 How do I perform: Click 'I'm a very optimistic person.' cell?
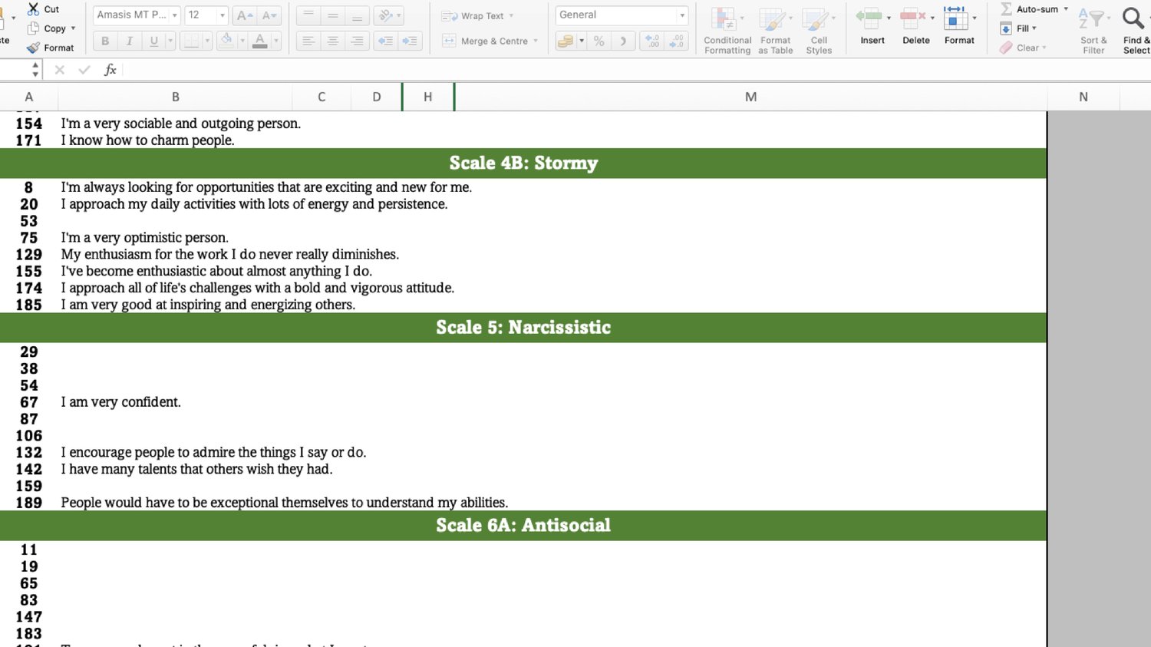coord(145,238)
